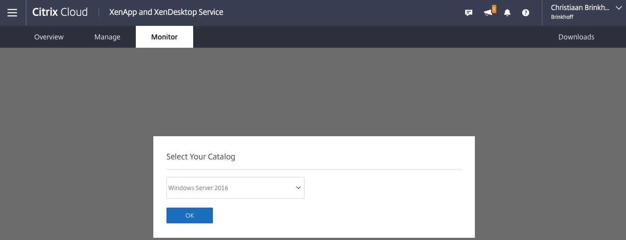
Task: Click the Brinkhoff organization label
Action: [562, 17]
